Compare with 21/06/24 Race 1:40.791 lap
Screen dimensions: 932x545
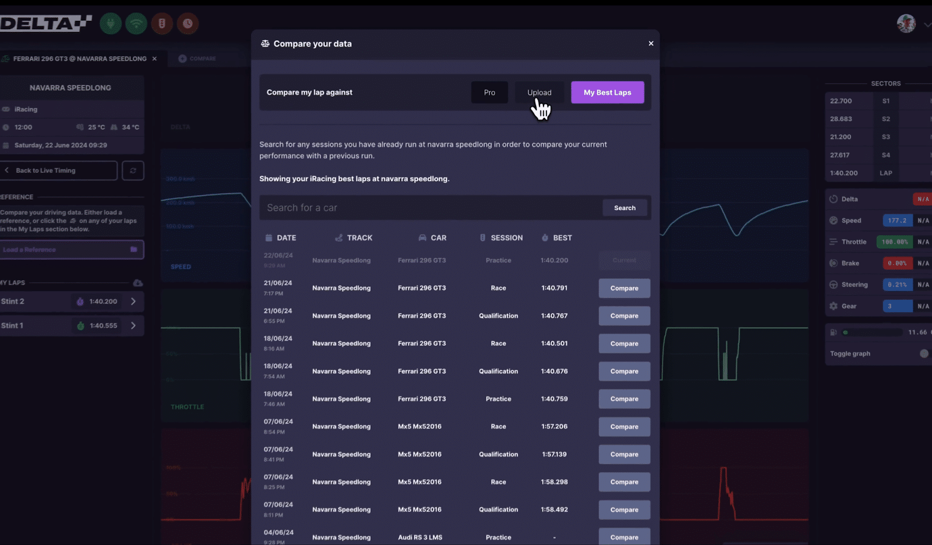[624, 288]
